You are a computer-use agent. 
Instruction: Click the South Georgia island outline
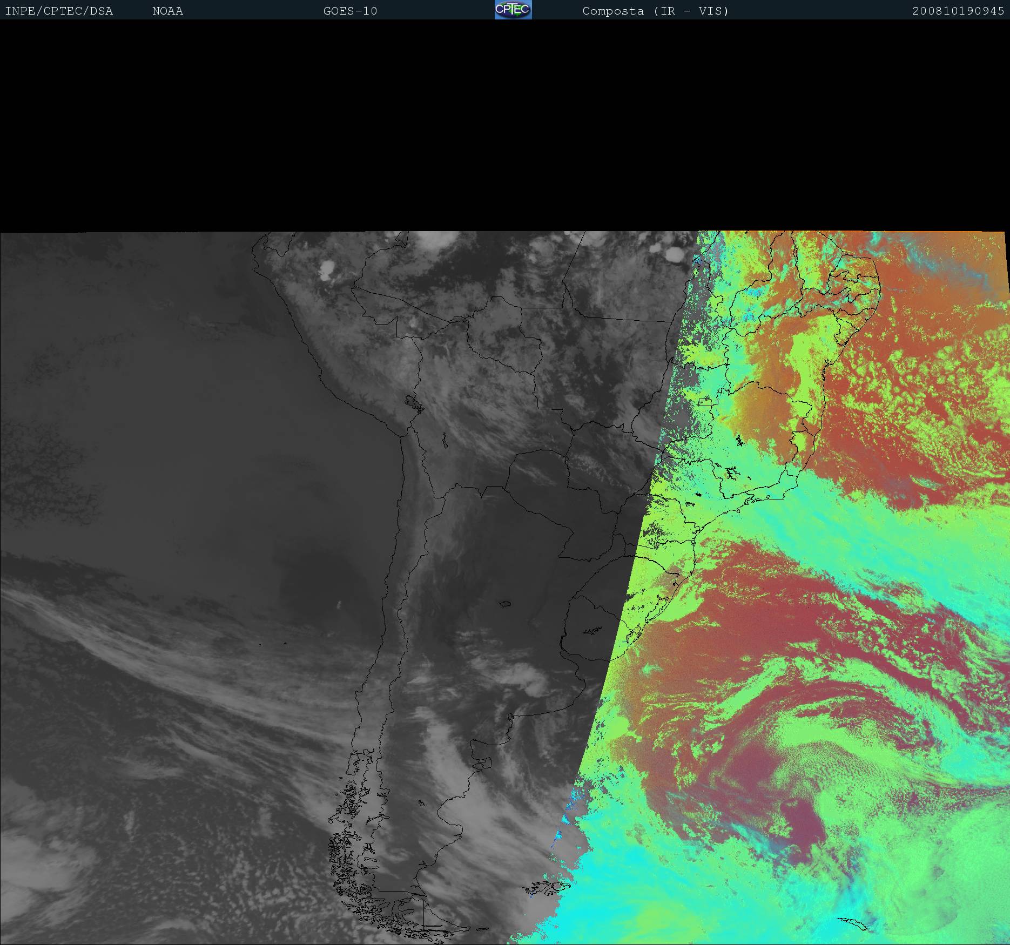[x=853, y=923]
